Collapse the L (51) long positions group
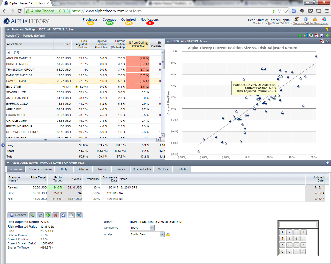The height and width of the screenshot is (264, 331). click(8, 52)
